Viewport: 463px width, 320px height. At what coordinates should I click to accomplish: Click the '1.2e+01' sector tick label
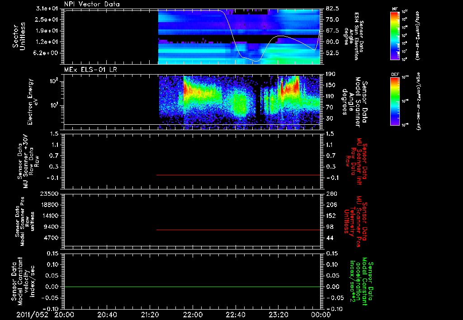tap(47, 42)
